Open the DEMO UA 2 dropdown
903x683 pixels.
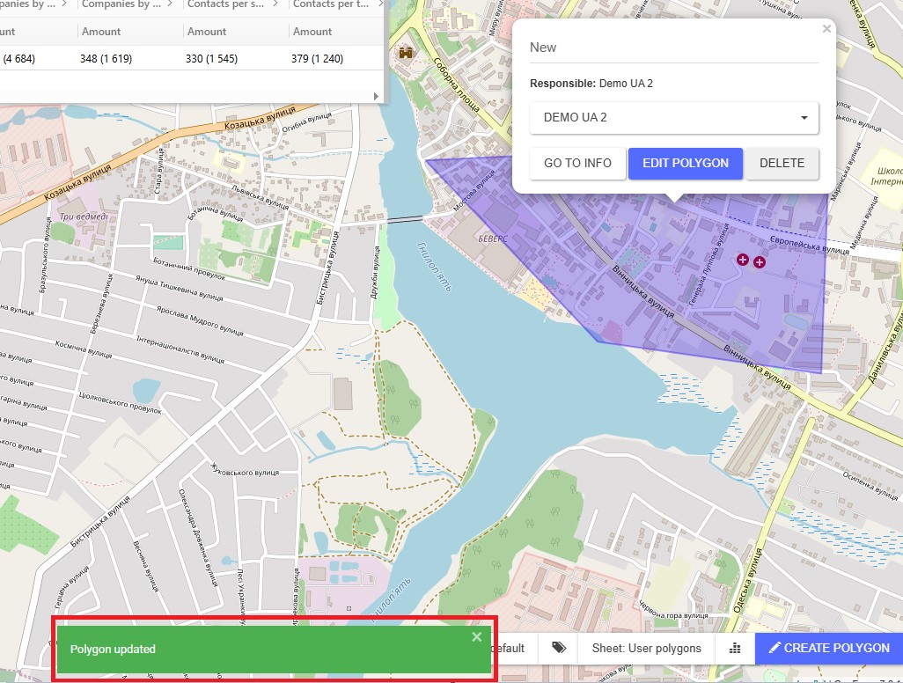[674, 118]
